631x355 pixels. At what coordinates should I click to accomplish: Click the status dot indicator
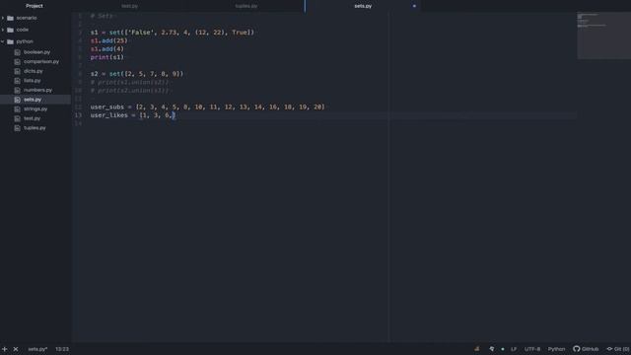click(503, 349)
